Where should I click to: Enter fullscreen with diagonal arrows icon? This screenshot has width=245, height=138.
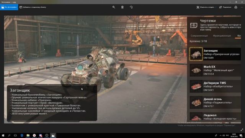click(x=242, y=130)
